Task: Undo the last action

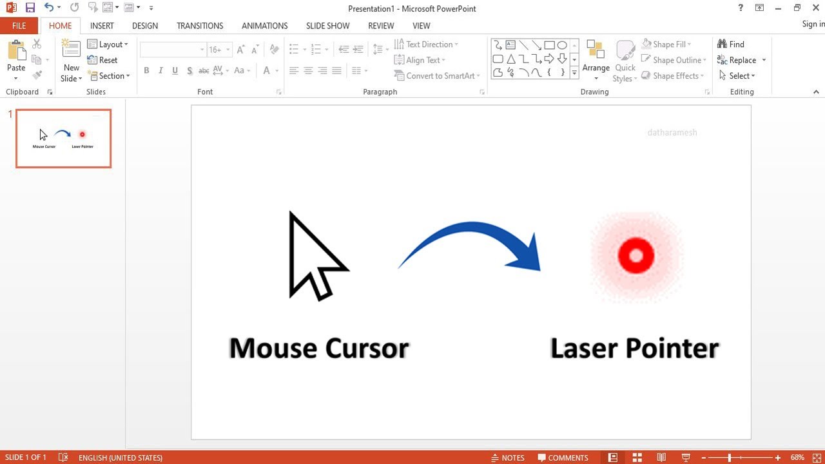Action: click(x=48, y=8)
